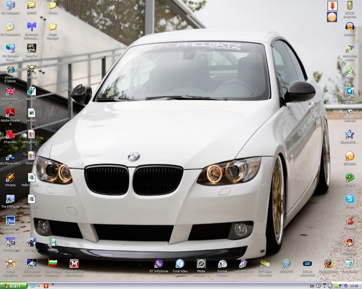362x289 pixels.
Task: Launch BS.Player PRO shortcut
Action: point(10,158)
